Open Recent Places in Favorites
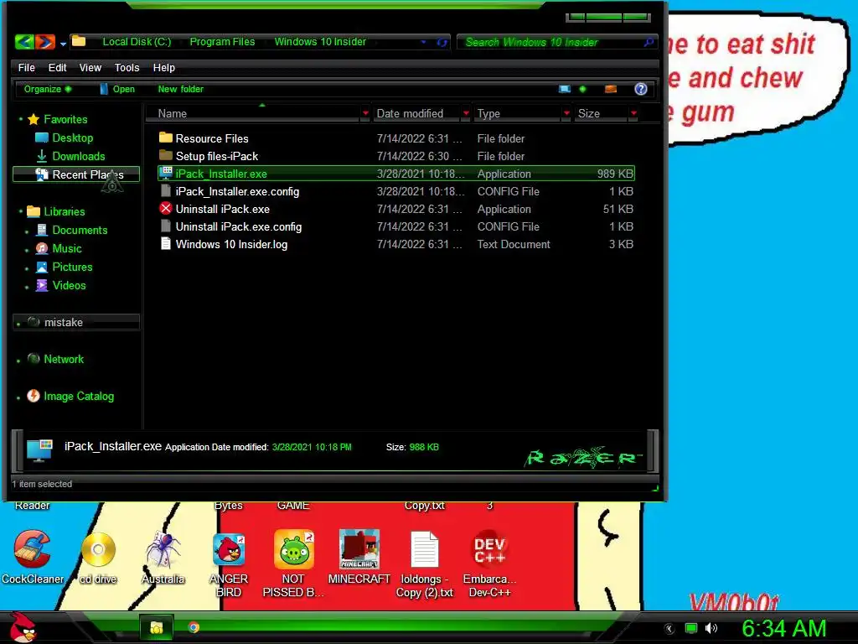This screenshot has width=858, height=644. 76,174
